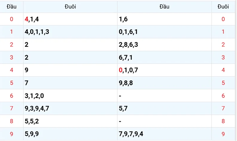This screenshot has width=237, height=141.
Task: Click the dash cell in row 8
Action: [x=120, y=121]
